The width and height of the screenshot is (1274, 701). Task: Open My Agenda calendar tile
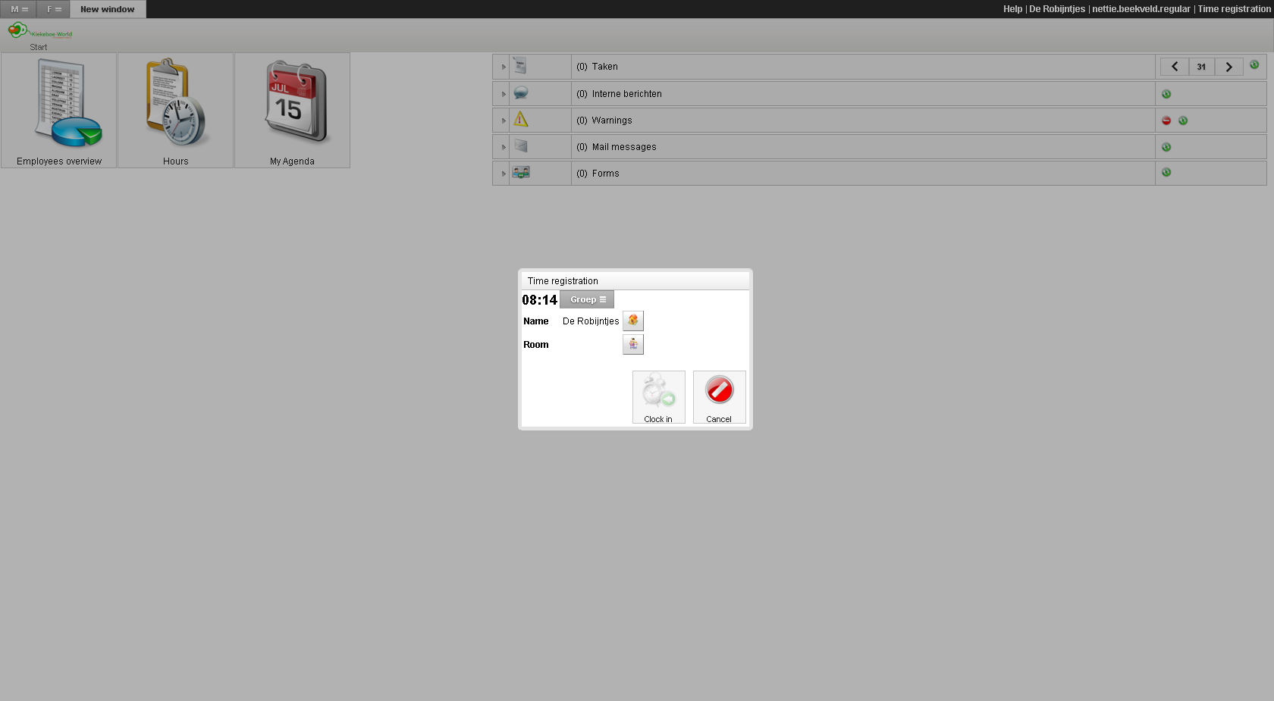[292, 111]
